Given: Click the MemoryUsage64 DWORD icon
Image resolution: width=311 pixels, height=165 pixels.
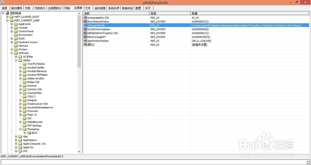Looking at the screenshot, I should click(x=85, y=37).
